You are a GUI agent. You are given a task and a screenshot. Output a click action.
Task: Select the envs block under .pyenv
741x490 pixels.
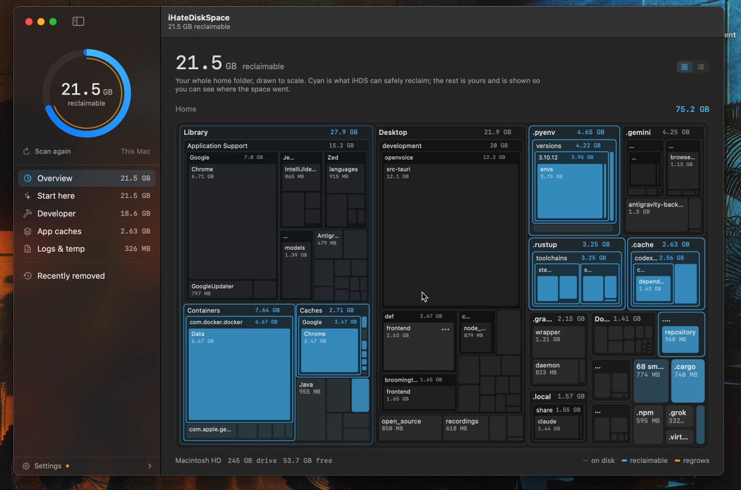coord(569,191)
